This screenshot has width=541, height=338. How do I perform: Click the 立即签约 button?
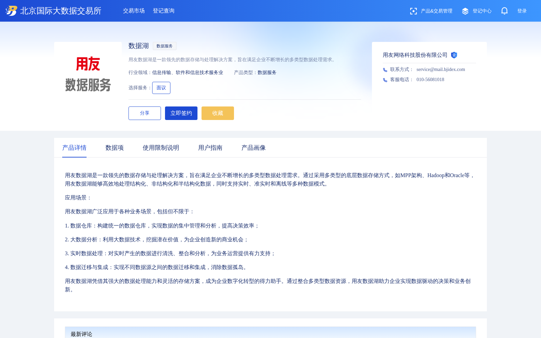point(181,113)
